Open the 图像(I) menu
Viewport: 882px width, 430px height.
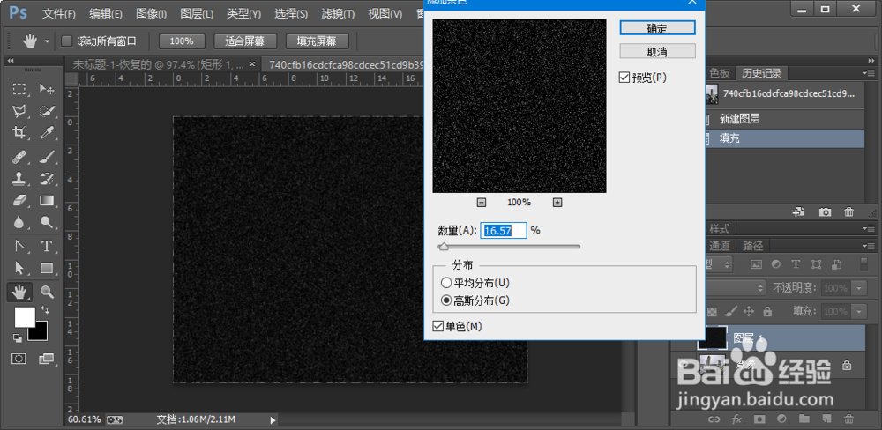pyautogui.click(x=152, y=14)
